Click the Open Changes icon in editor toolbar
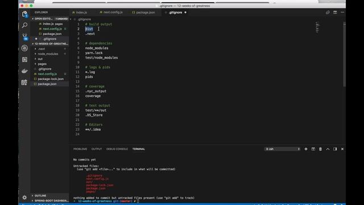 point(328,13)
